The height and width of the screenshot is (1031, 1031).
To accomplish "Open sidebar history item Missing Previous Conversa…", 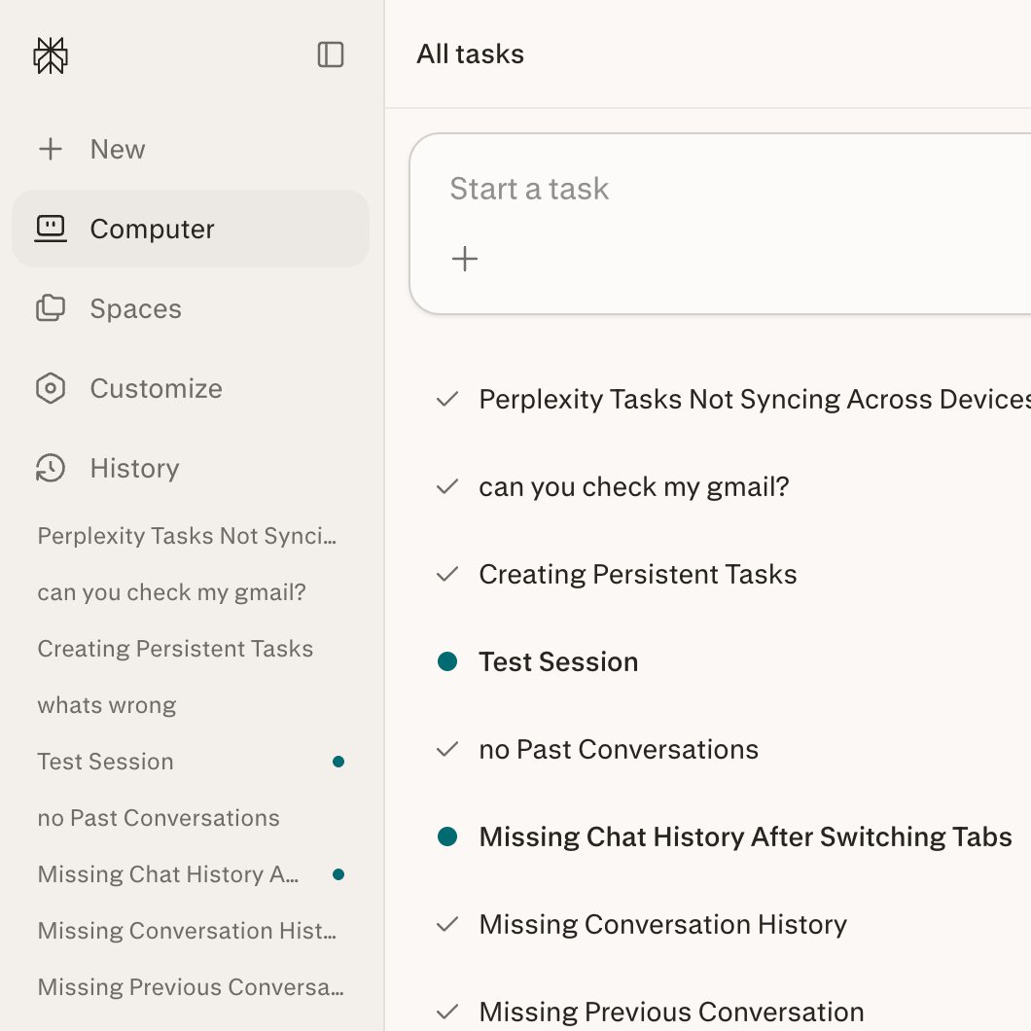I will (191, 987).
